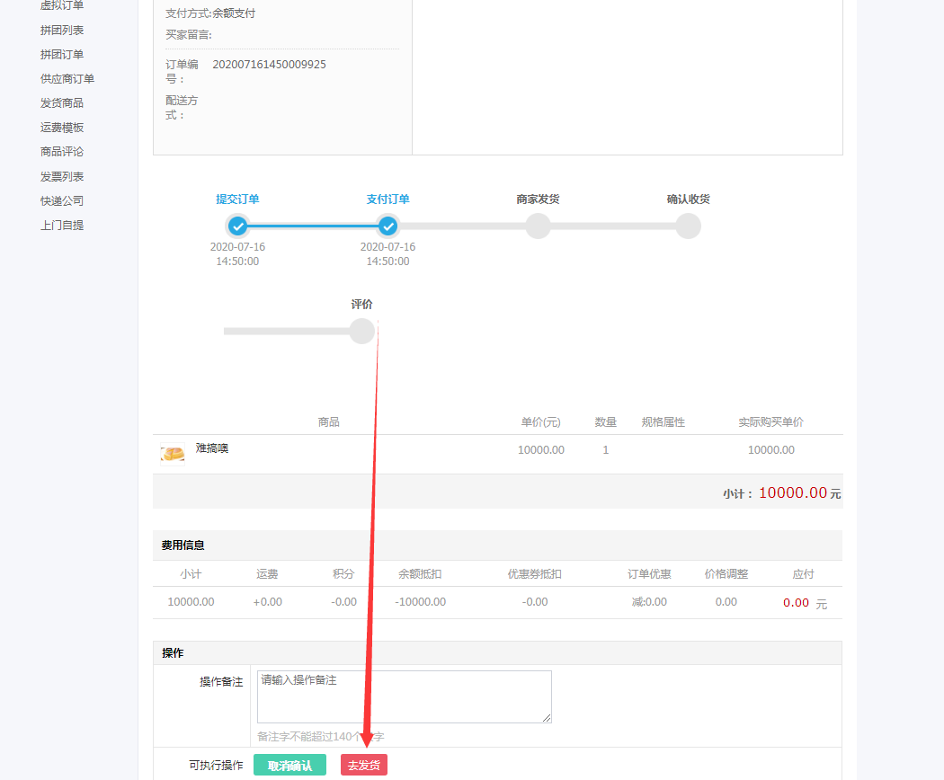Open the 快递公司 sidebar item

click(62, 201)
